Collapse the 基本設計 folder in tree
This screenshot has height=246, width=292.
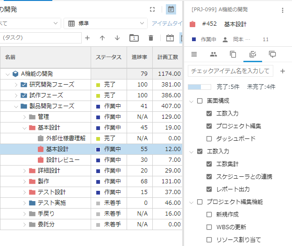tap(25, 127)
